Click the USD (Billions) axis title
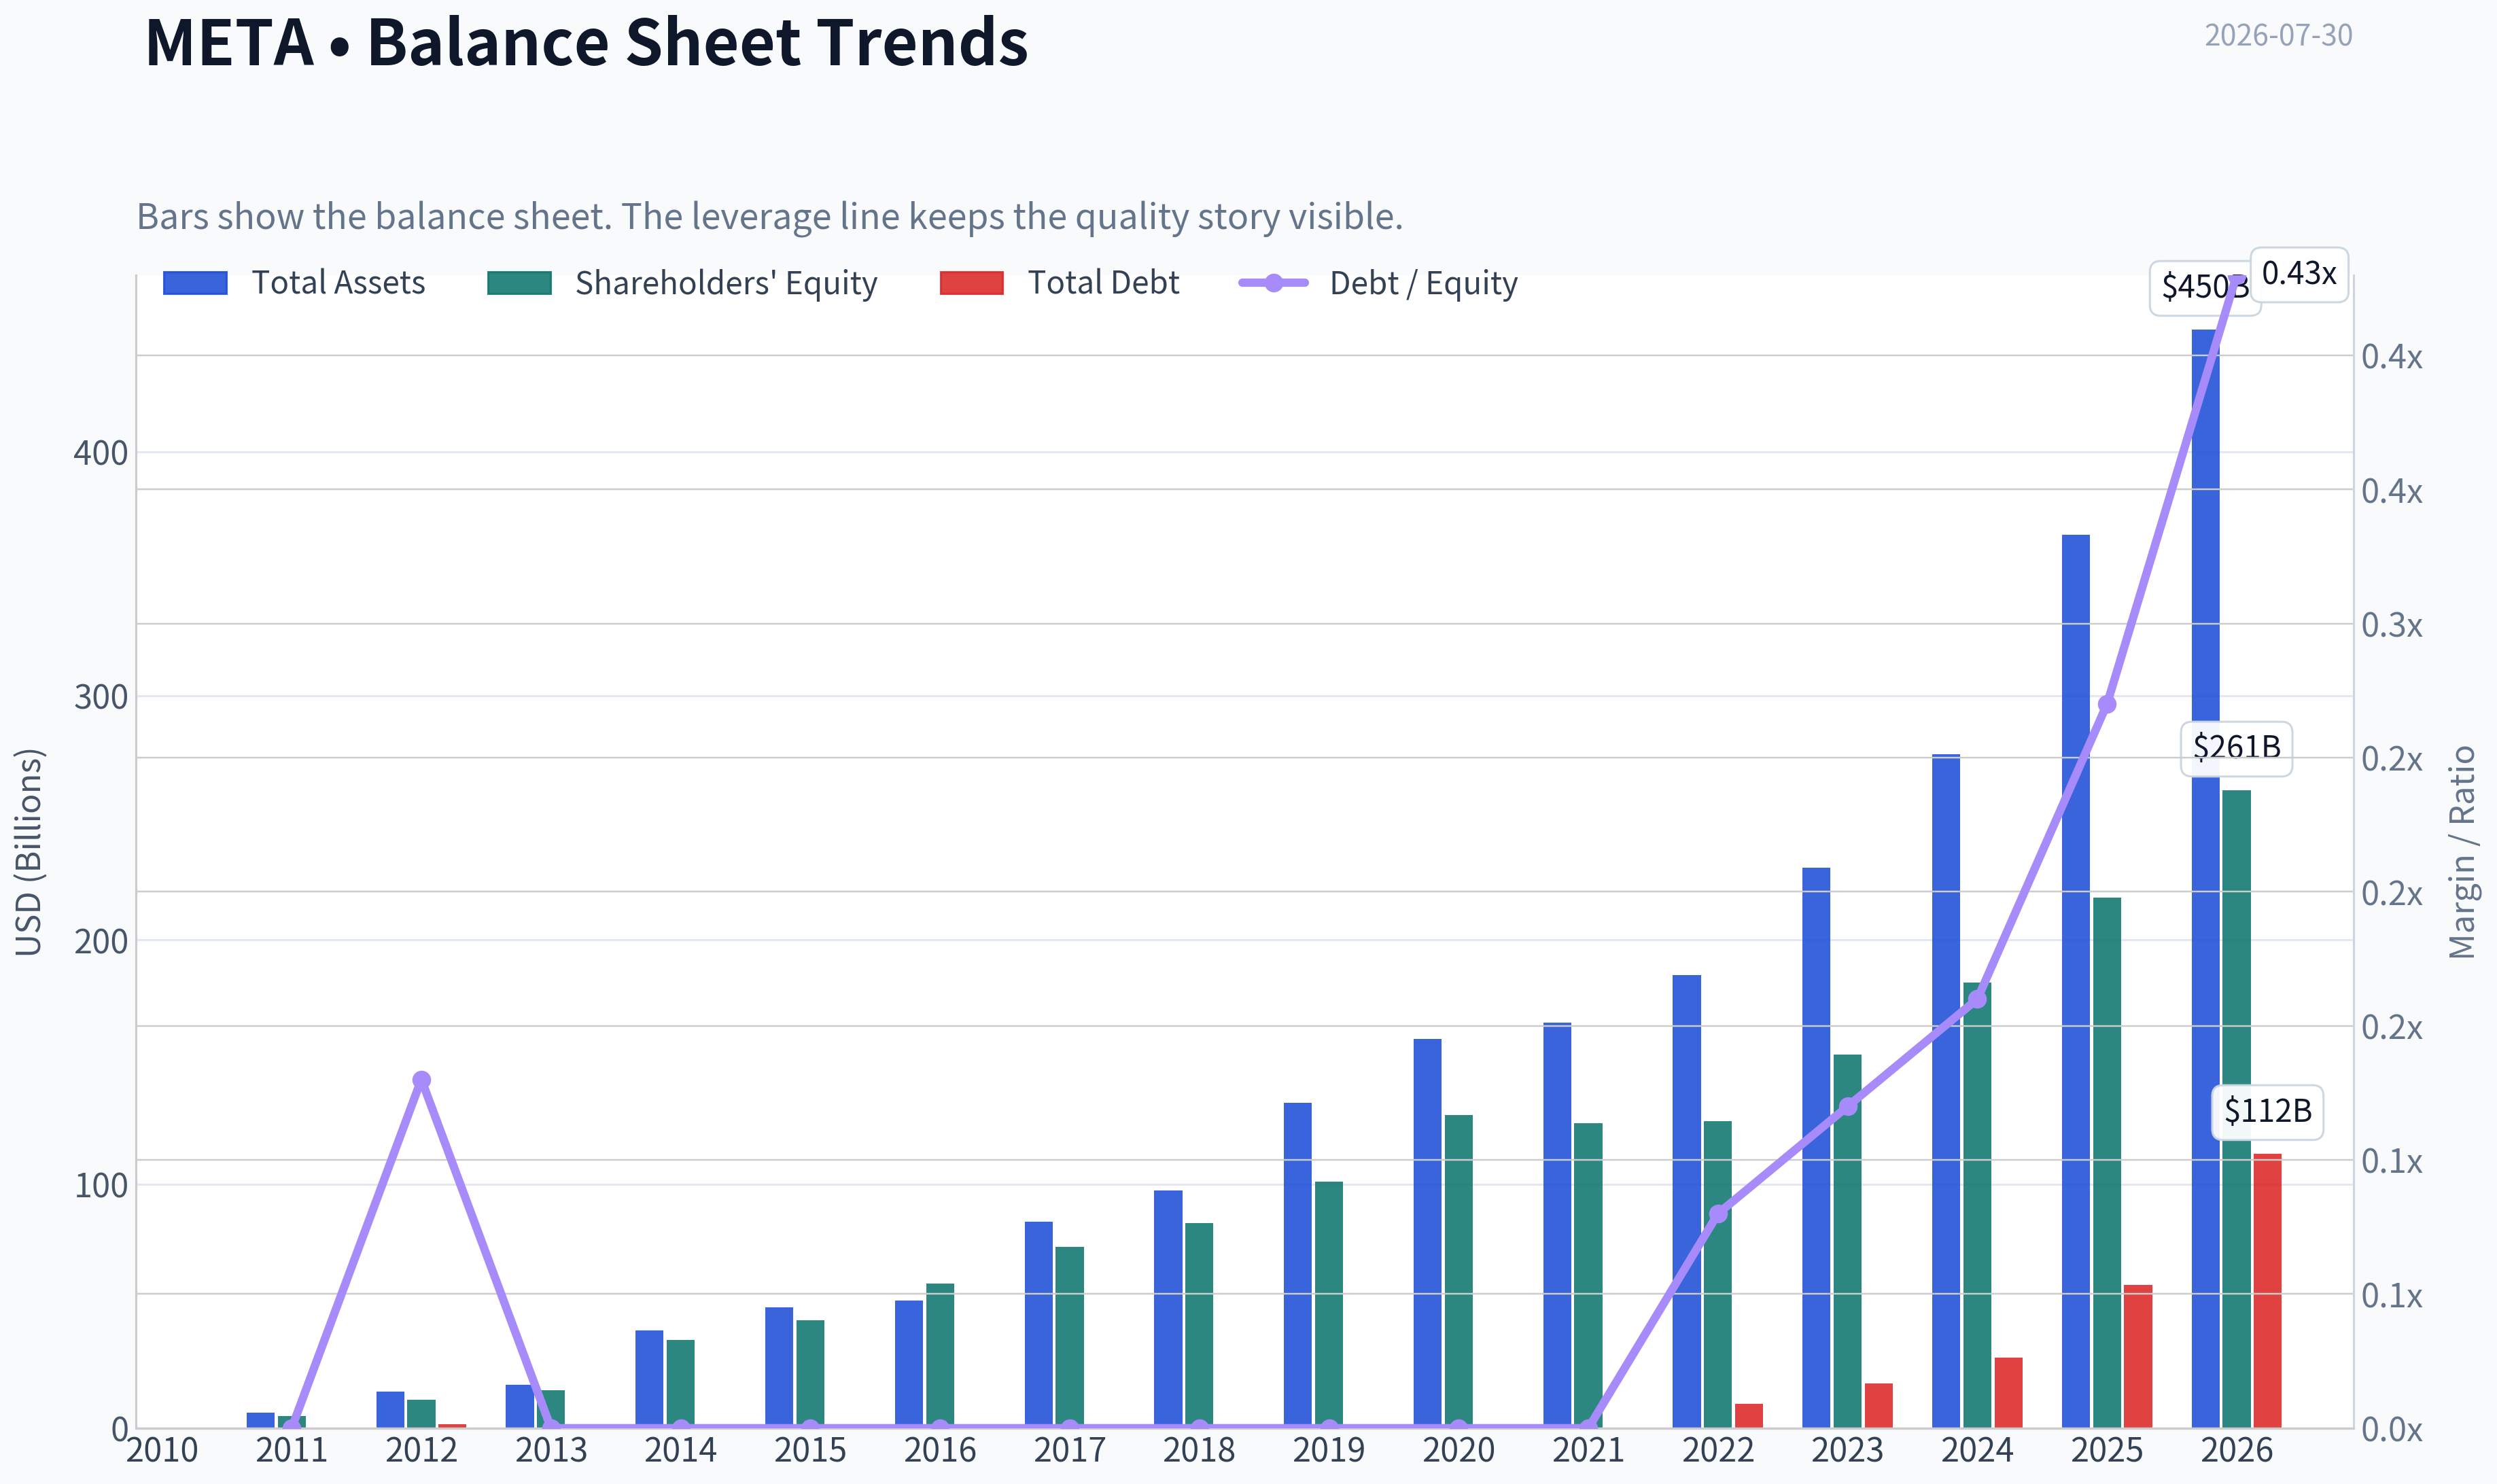The image size is (2497, 1484). (x=29, y=852)
